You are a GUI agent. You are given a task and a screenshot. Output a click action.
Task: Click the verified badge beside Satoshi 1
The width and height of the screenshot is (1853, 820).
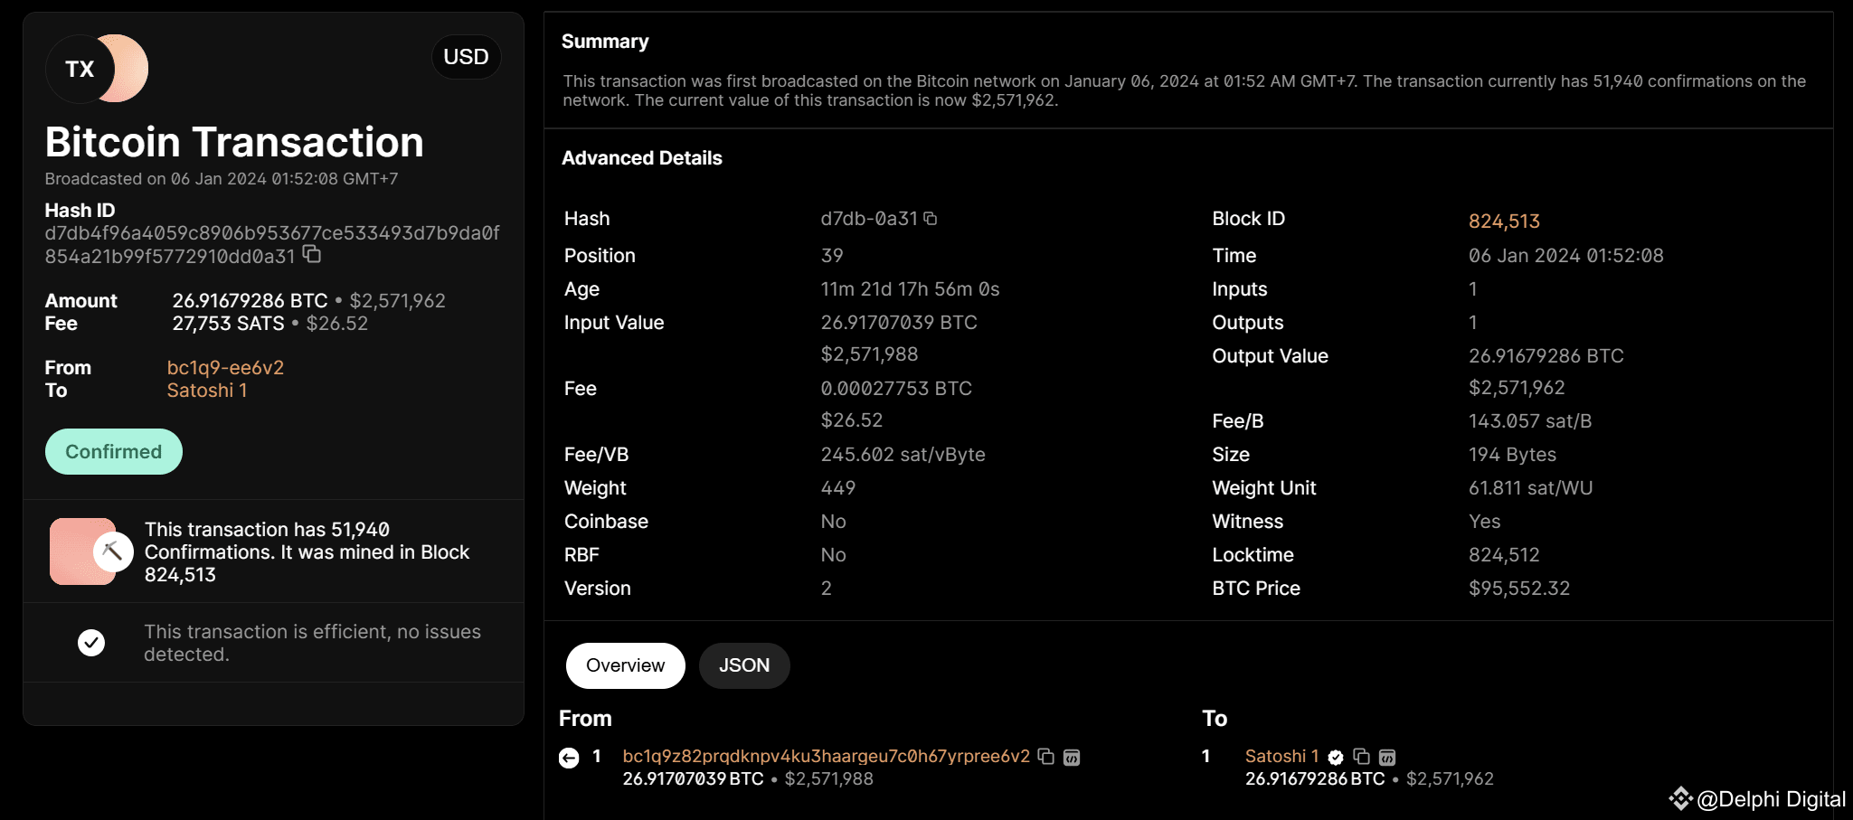[1336, 757]
